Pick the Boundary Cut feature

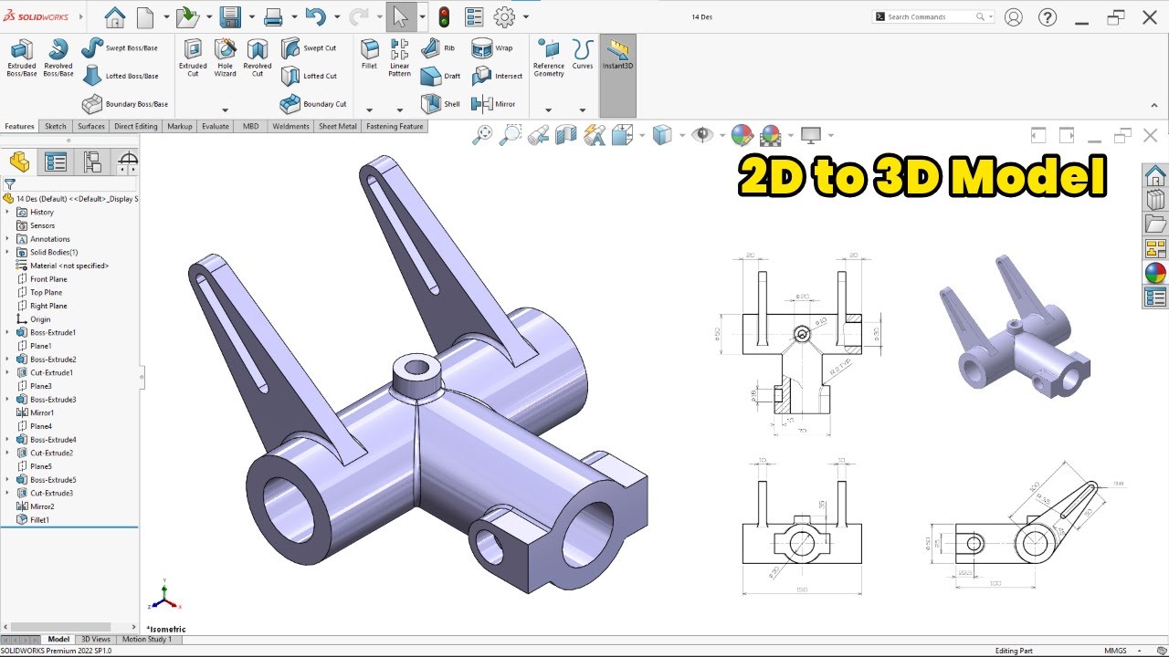coord(313,104)
